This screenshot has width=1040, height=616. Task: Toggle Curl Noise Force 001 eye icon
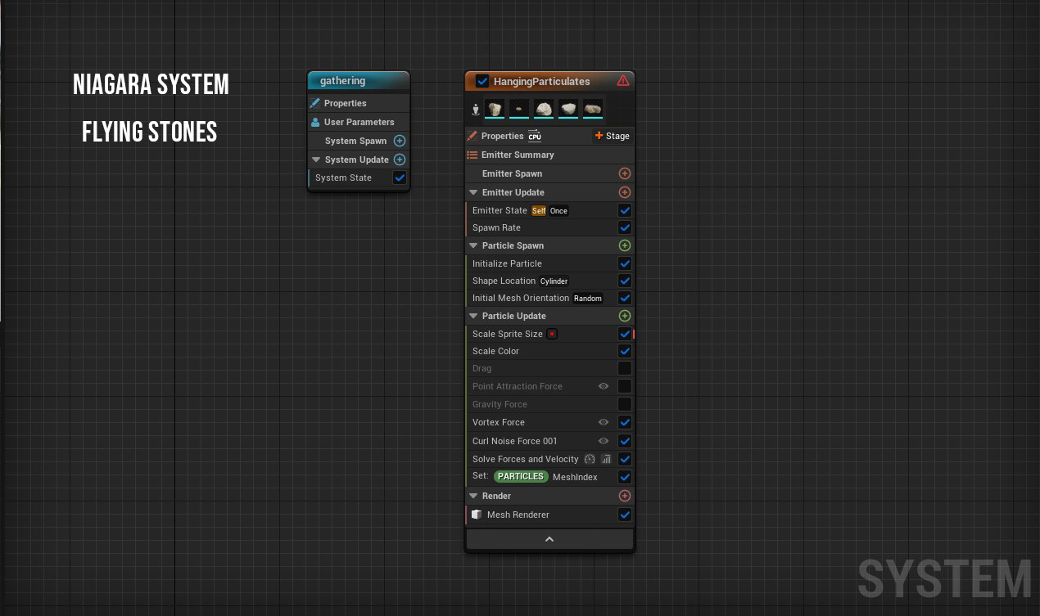(604, 441)
